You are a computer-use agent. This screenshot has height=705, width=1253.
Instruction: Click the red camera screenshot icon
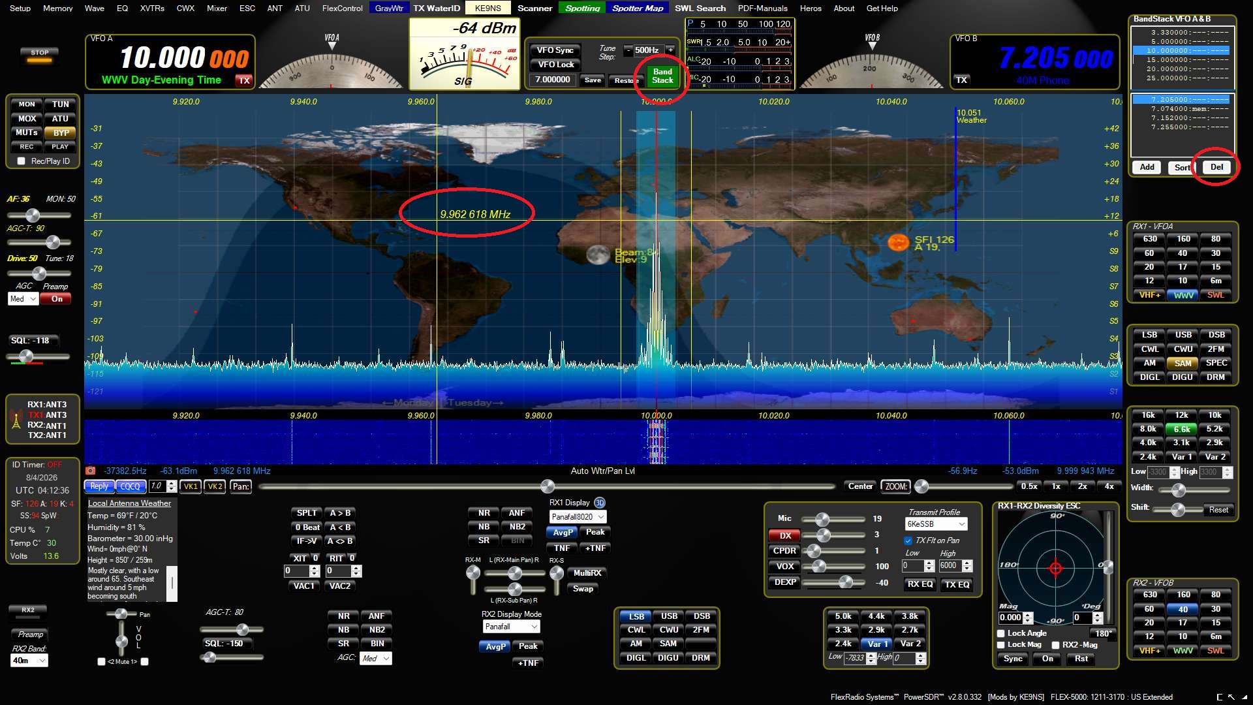pyautogui.click(x=91, y=471)
